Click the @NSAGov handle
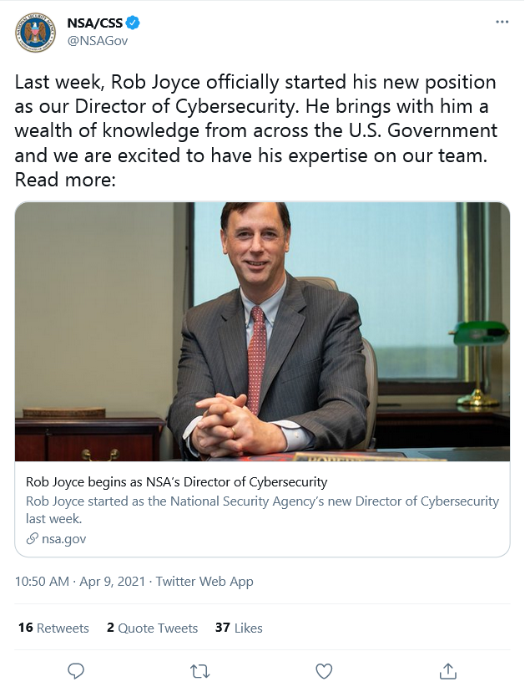This screenshot has height=692, width=525. pos(97,40)
